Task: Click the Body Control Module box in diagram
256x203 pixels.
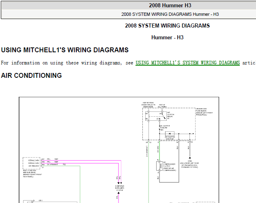Action: pyautogui.click(x=31, y=163)
